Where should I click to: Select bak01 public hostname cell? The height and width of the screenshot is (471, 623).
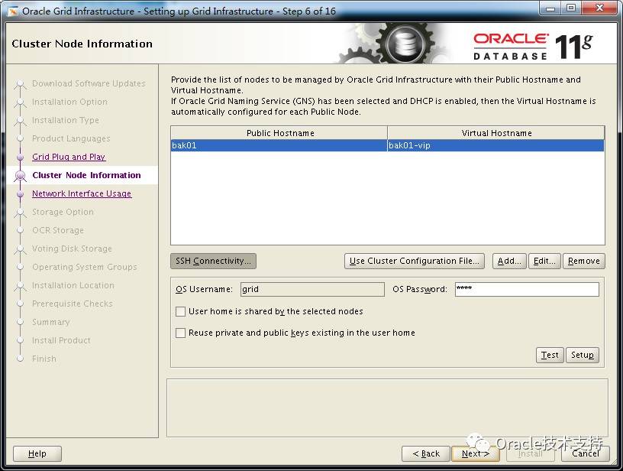(x=279, y=145)
